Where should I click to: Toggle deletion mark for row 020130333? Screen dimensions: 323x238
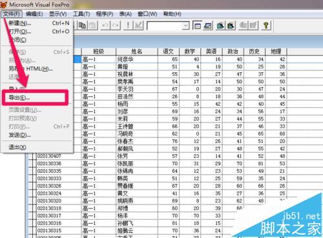34,179
